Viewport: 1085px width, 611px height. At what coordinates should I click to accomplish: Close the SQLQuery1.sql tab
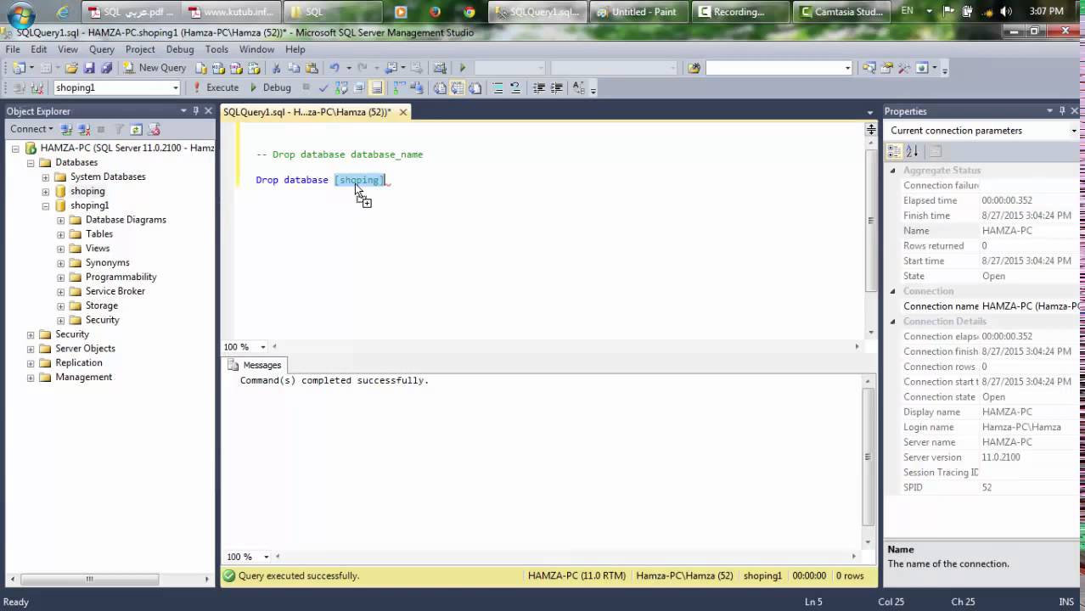(403, 112)
